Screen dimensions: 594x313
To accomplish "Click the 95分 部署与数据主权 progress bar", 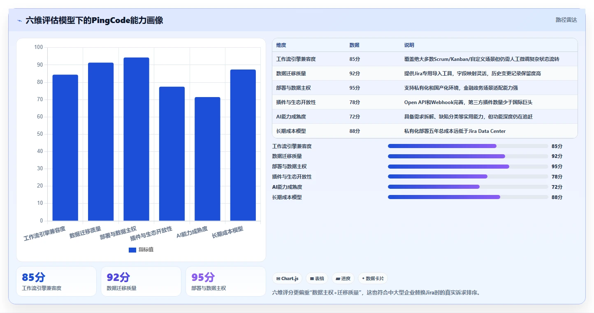I will click(x=468, y=167).
